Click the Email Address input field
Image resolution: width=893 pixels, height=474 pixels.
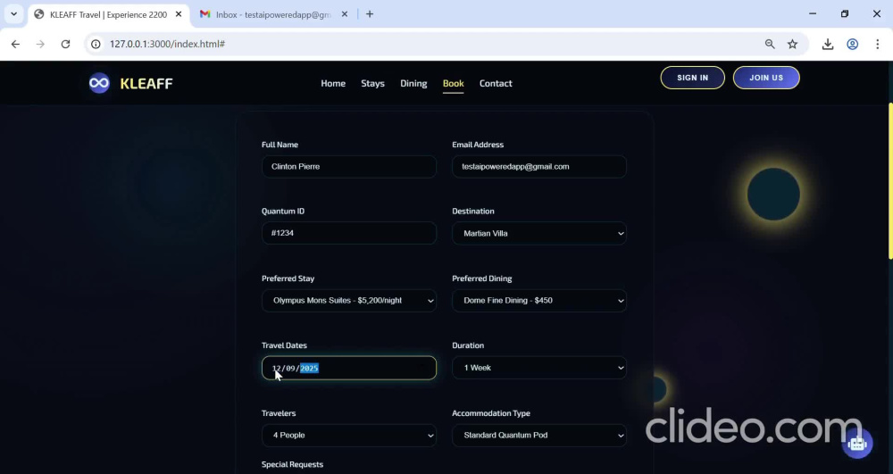tap(539, 167)
